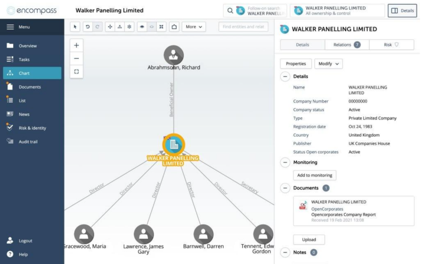Viewport: 422px width, 264px height.
Task: Click the redo icon in chart toolbar
Action: click(98, 26)
